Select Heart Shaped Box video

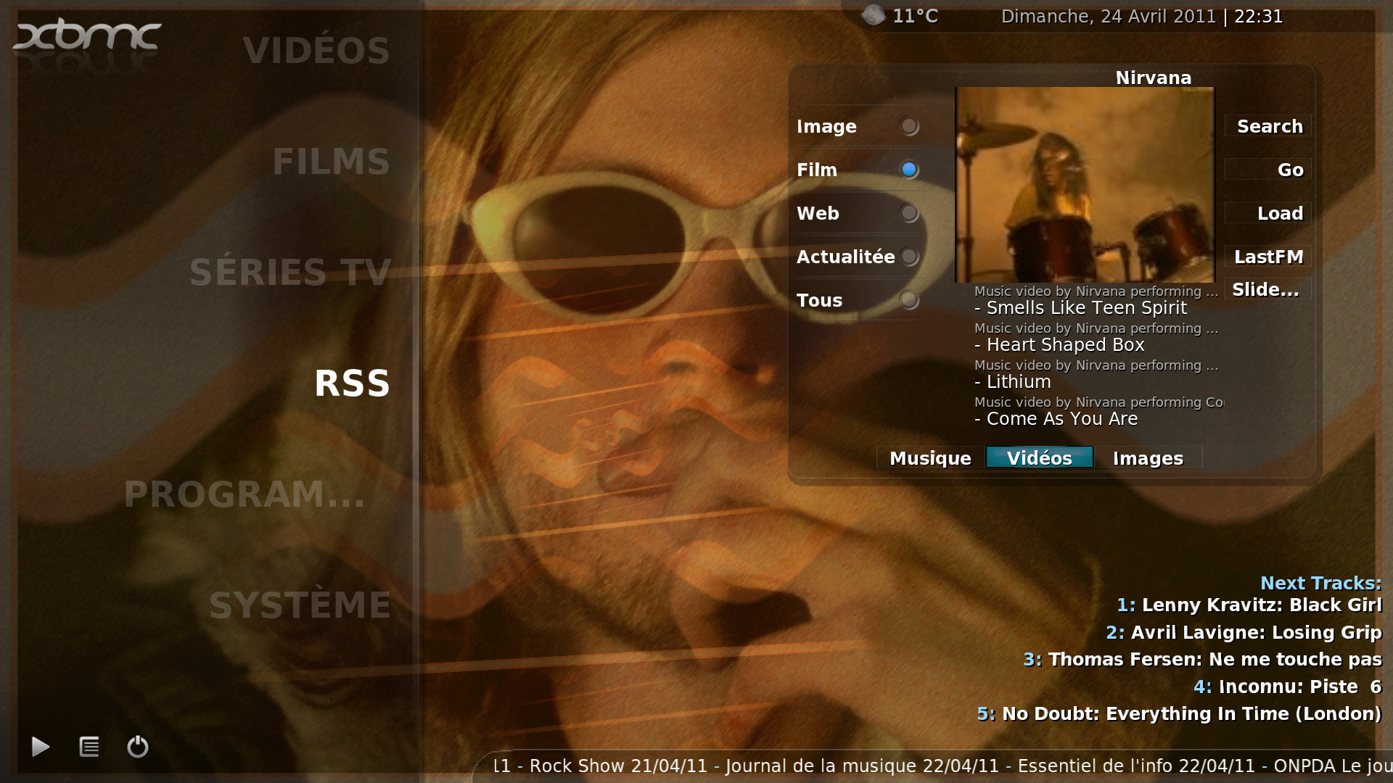1096,338
